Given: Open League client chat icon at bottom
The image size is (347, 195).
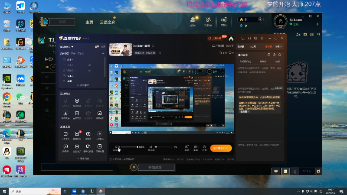Looking at the screenshot, I should [276, 171].
